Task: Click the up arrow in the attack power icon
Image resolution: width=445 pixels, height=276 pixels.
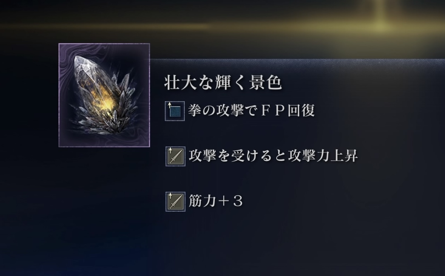Action: (170, 150)
